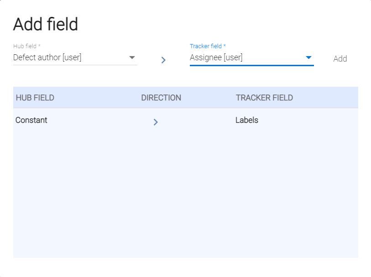Click the HUB FIELD column header
Screen dimensions: 371x277
coord(35,98)
